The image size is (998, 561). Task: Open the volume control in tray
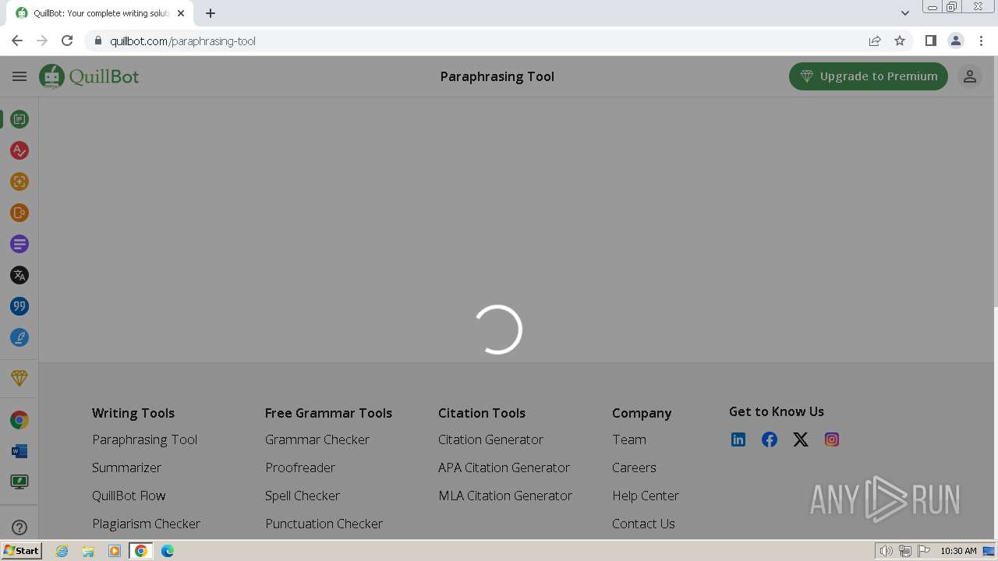pyautogui.click(x=887, y=551)
